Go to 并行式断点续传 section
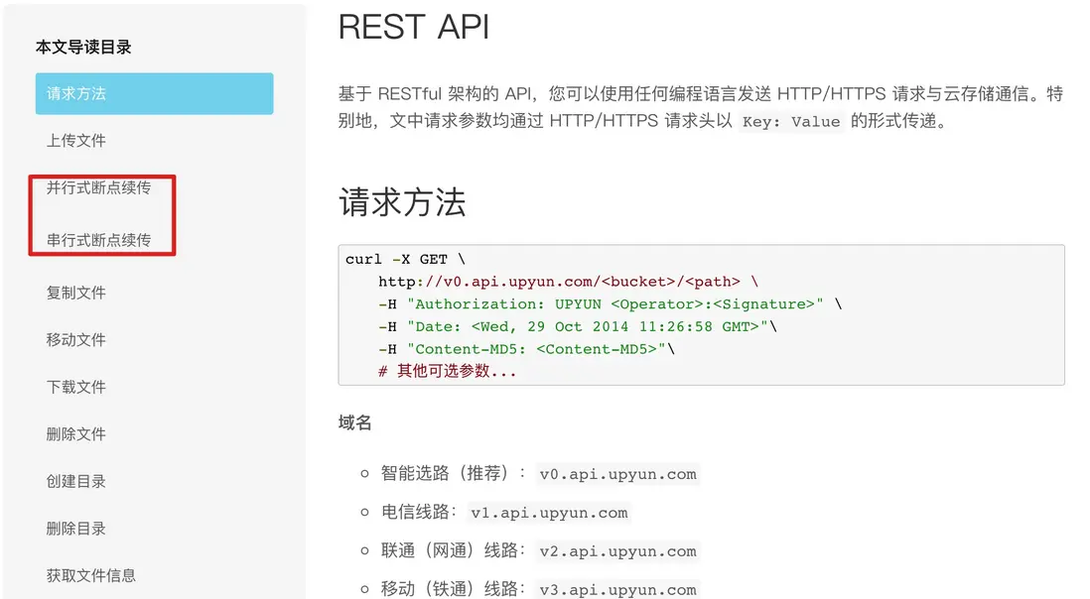The image size is (1090, 599). pos(99,187)
